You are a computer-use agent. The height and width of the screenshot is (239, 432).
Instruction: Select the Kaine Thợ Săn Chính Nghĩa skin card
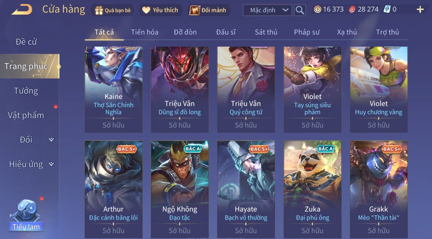pyautogui.click(x=114, y=90)
